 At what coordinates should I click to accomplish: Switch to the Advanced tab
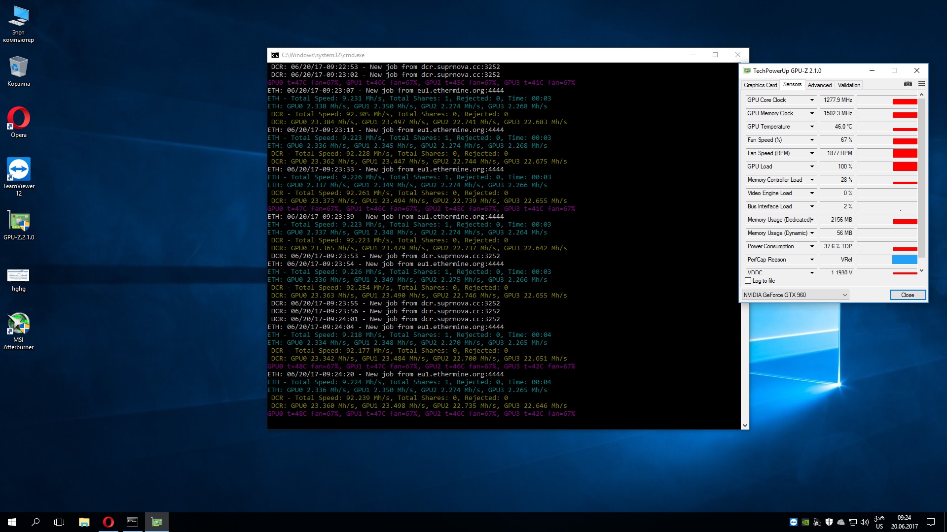(x=819, y=85)
